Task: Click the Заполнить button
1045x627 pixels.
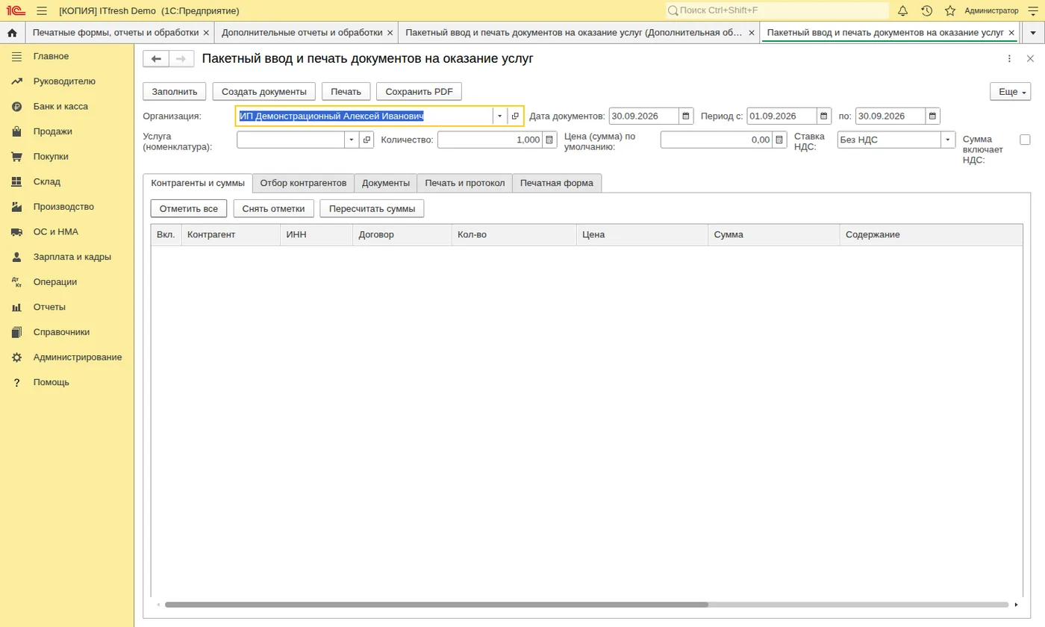Action: point(175,92)
